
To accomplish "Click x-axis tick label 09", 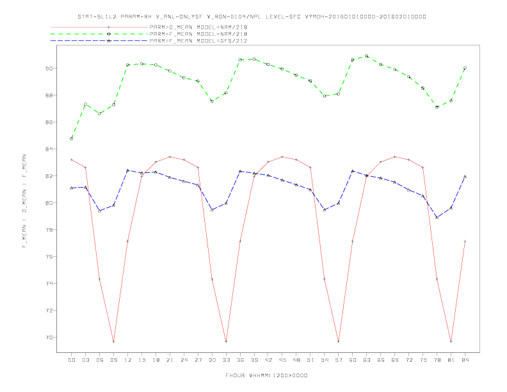I will [x=113, y=360].
